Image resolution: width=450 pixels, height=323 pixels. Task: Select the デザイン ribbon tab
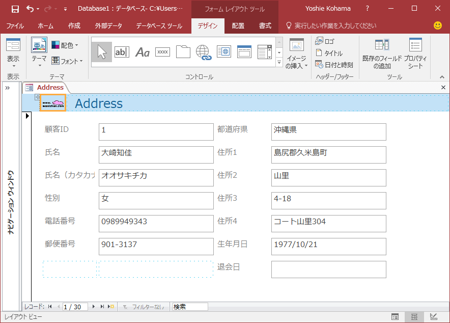click(208, 26)
